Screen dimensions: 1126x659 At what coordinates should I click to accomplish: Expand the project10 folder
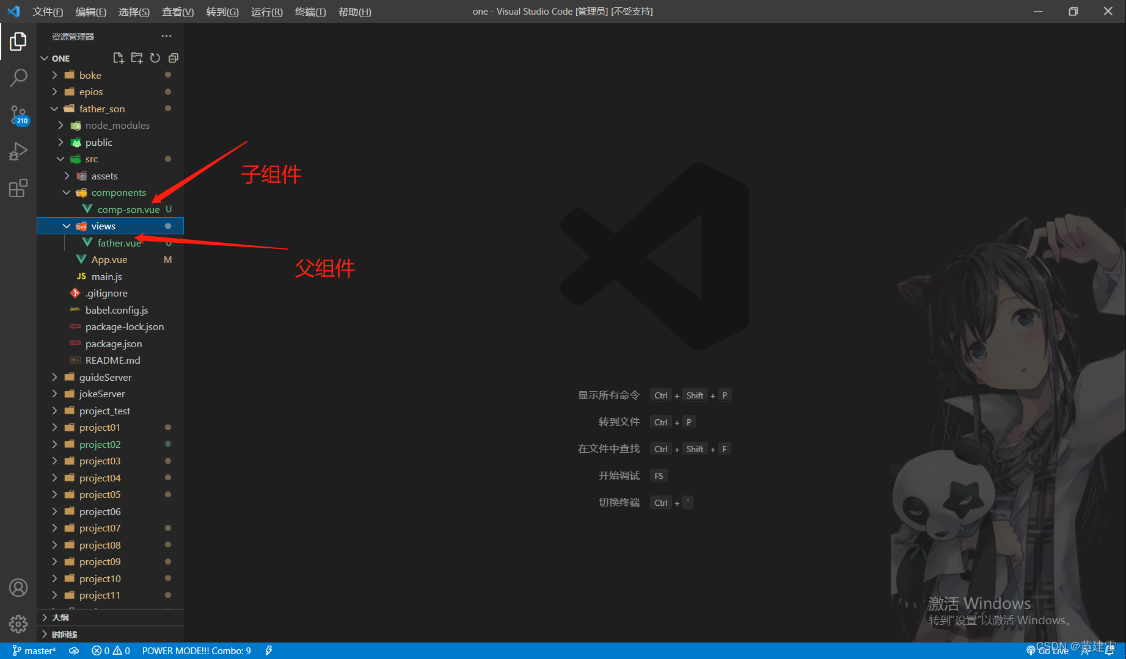[54, 578]
